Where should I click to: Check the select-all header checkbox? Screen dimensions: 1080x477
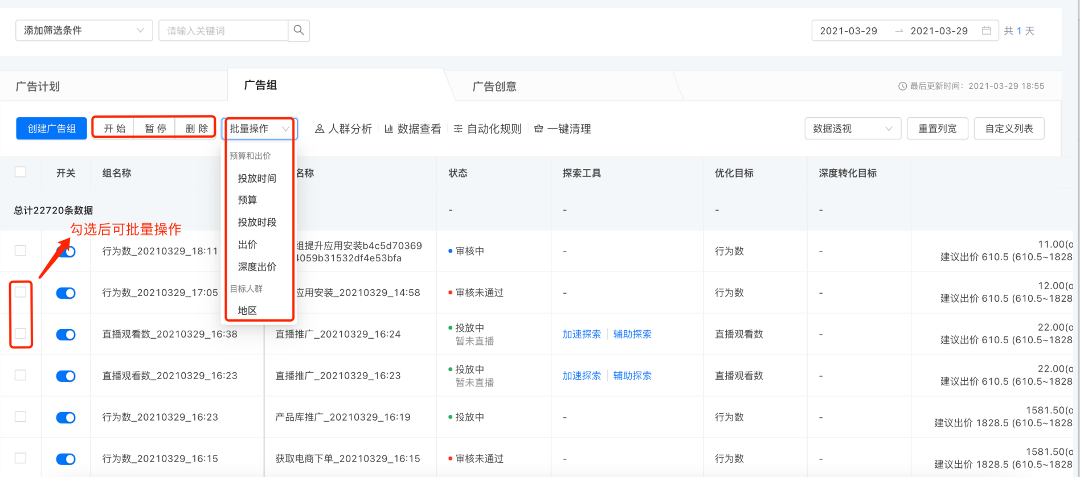(x=21, y=172)
